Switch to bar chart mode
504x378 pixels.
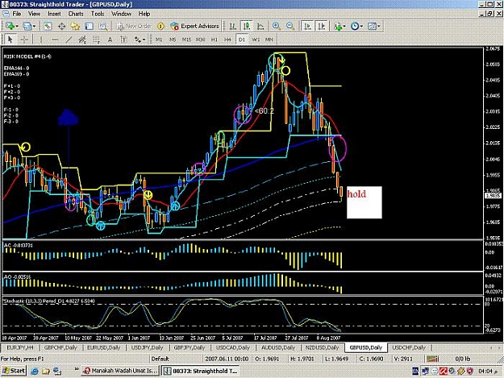(233, 27)
